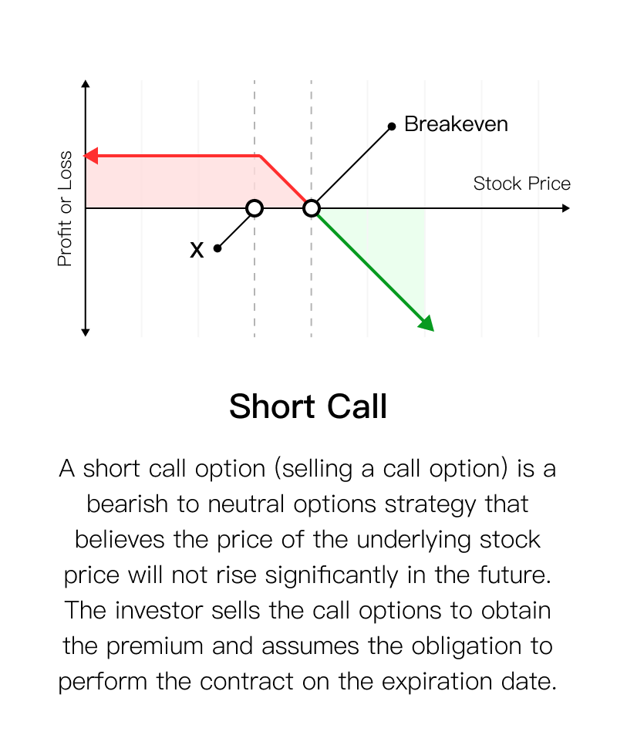Image resolution: width=617 pixels, height=745 pixels.
Task: Click the Short Call heading
Action: [x=308, y=406]
